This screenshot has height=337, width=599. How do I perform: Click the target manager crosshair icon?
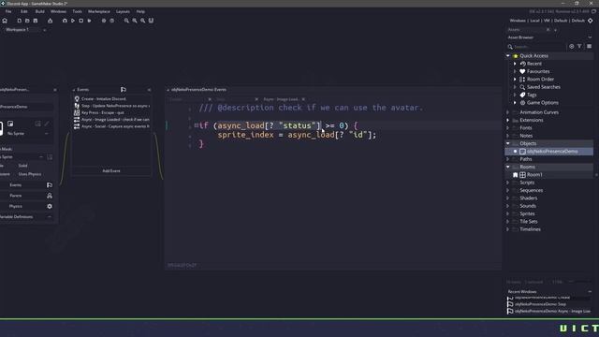click(591, 21)
